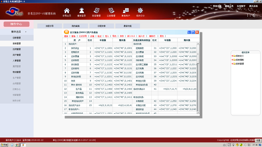Click the report table scroll down arrow
262x147 pixels.
click(198, 113)
